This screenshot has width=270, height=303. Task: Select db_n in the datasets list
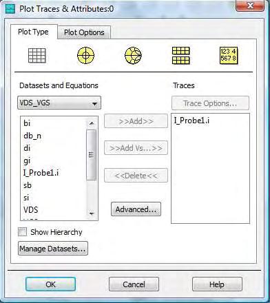click(32, 136)
